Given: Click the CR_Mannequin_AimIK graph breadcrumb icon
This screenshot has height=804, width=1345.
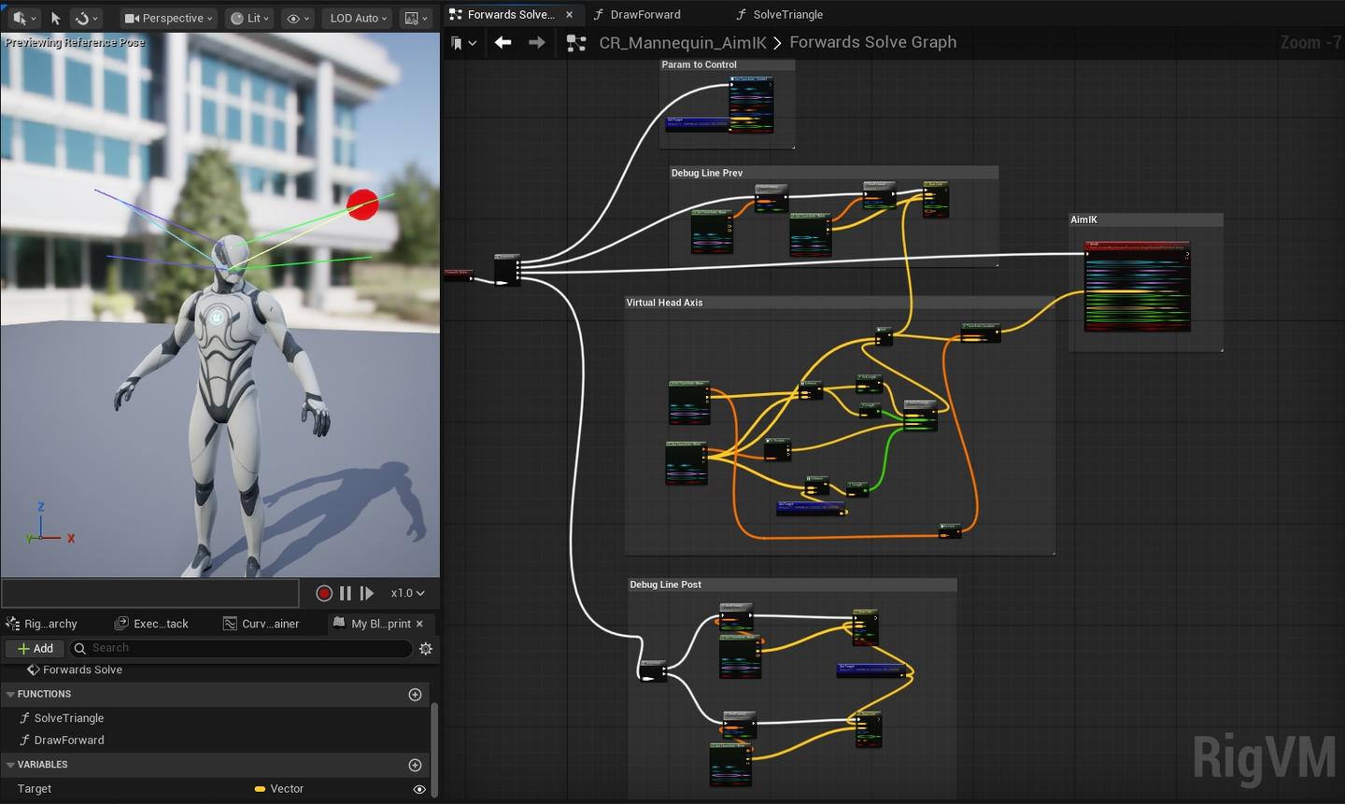Looking at the screenshot, I should pos(576,43).
